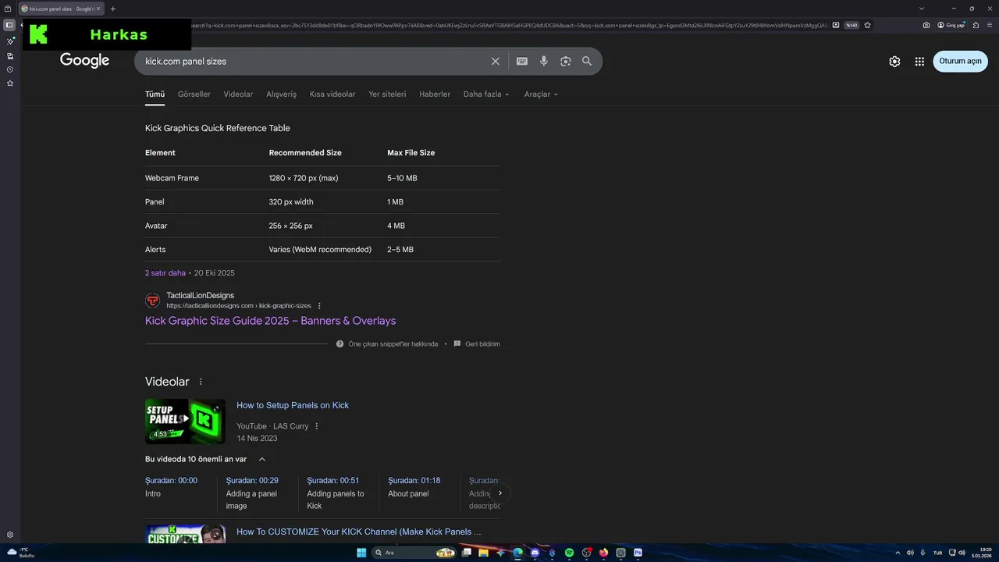Open the options menu for the TacticalLionDesigns result

pyautogui.click(x=319, y=306)
